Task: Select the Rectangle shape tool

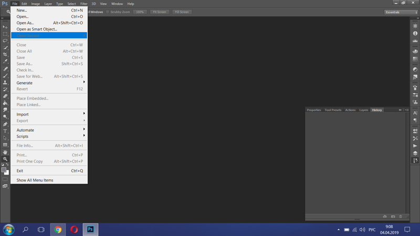Action: click(5, 145)
